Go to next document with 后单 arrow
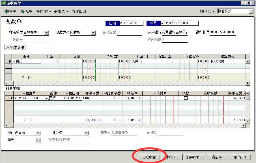 26,11
